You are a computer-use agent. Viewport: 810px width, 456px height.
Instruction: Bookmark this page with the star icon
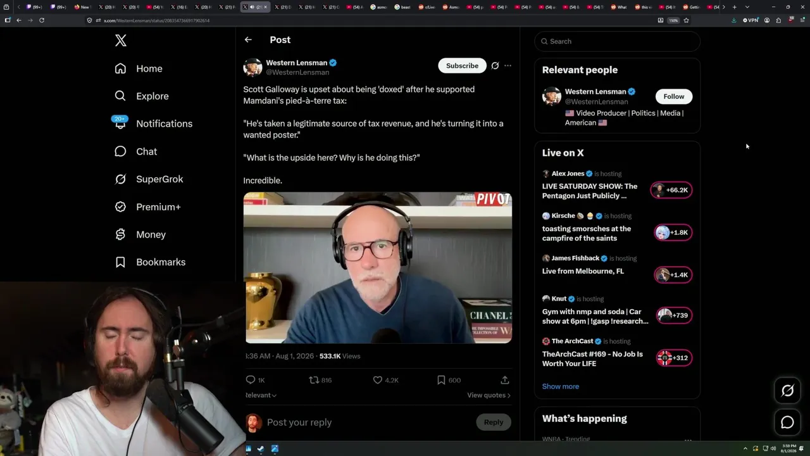click(686, 20)
